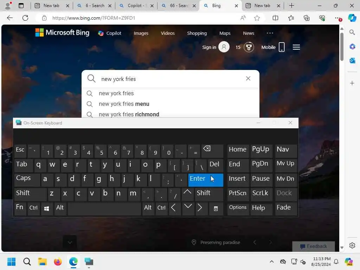Click the Backspace key on keyboard
The image size is (360, 270).
click(x=212, y=151)
